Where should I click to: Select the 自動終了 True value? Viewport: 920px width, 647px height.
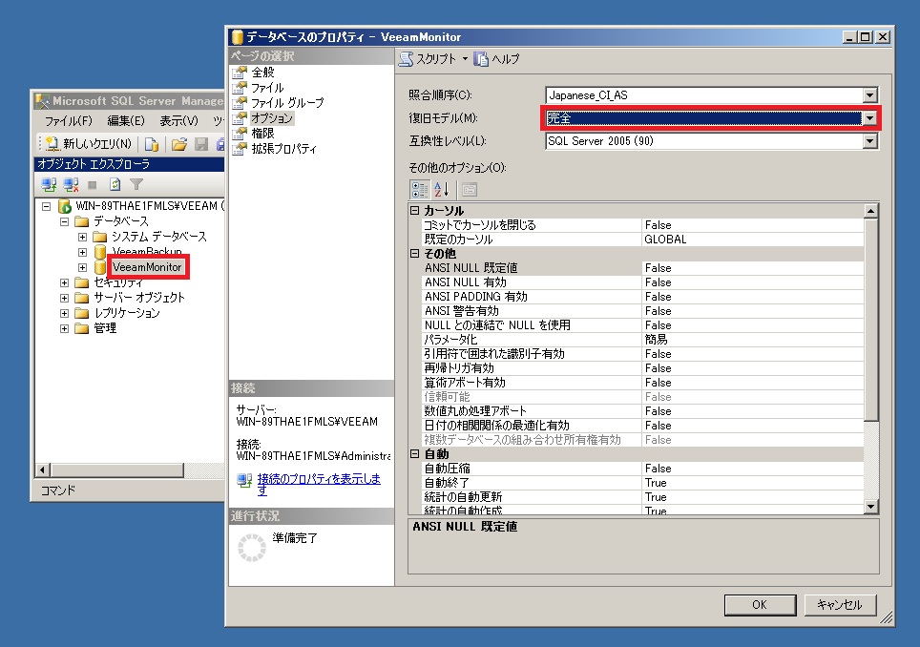pos(753,483)
